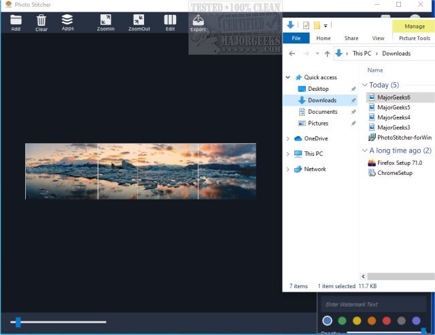This screenshot has height=335, width=435.
Task: Click the Up arrow in File Explorer
Action: coord(327,54)
